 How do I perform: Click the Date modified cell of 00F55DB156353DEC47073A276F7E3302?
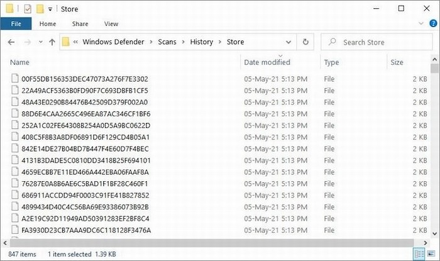tap(275, 79)
